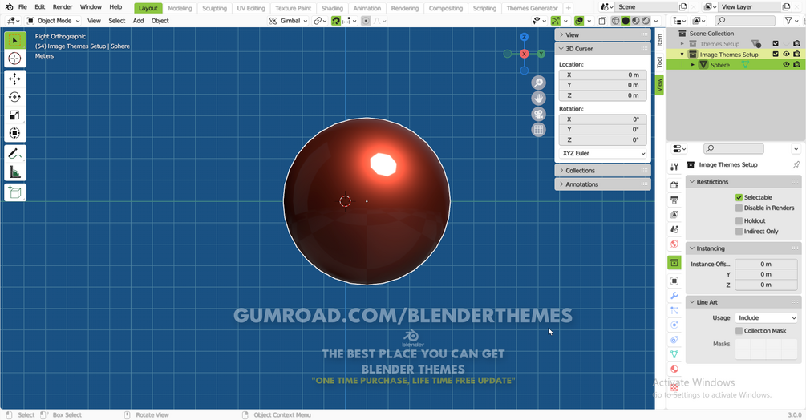Image resolution: width=806 pixels, height=420 pixels.
Task: Expand the Annotations panel
Action: click(602, 184)
